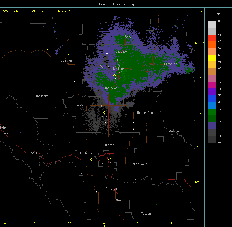This screenshot has height=227, width=232.
Task: Click the ThreeHills label
Action: tap(145, 113)
